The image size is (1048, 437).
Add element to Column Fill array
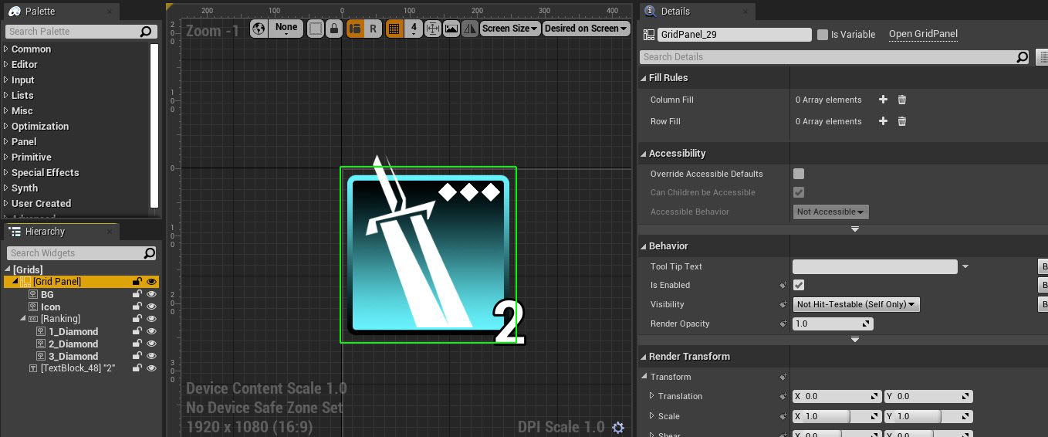(883, 100)
